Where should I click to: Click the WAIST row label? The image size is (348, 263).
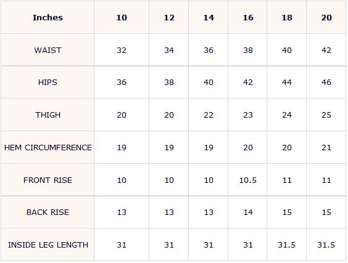[x=48, y=50]
